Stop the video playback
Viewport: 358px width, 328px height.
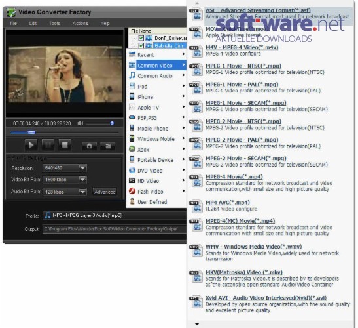[65, 145]
